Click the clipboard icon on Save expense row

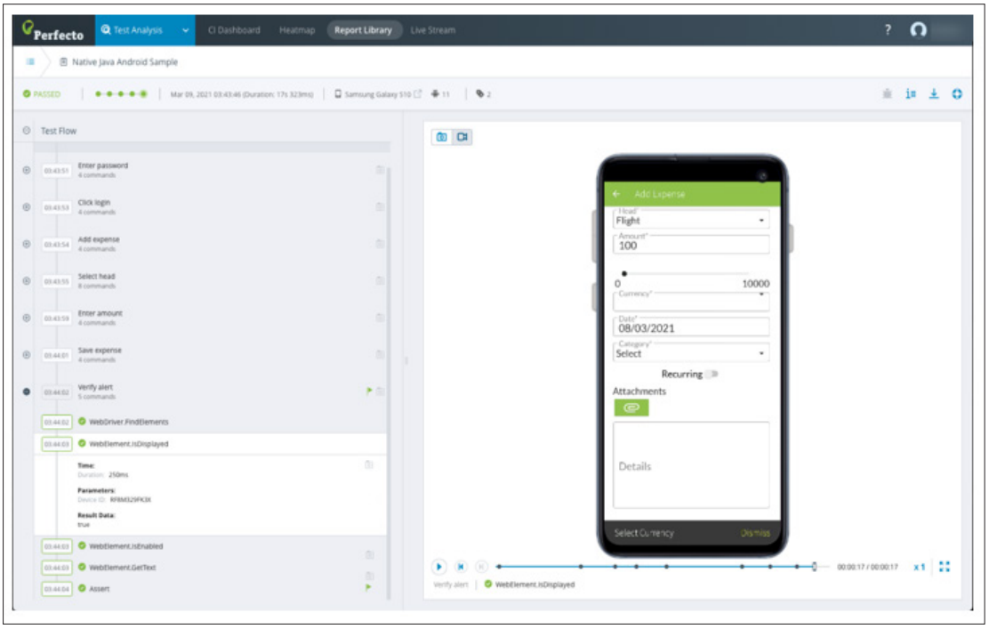coord(380,355)
